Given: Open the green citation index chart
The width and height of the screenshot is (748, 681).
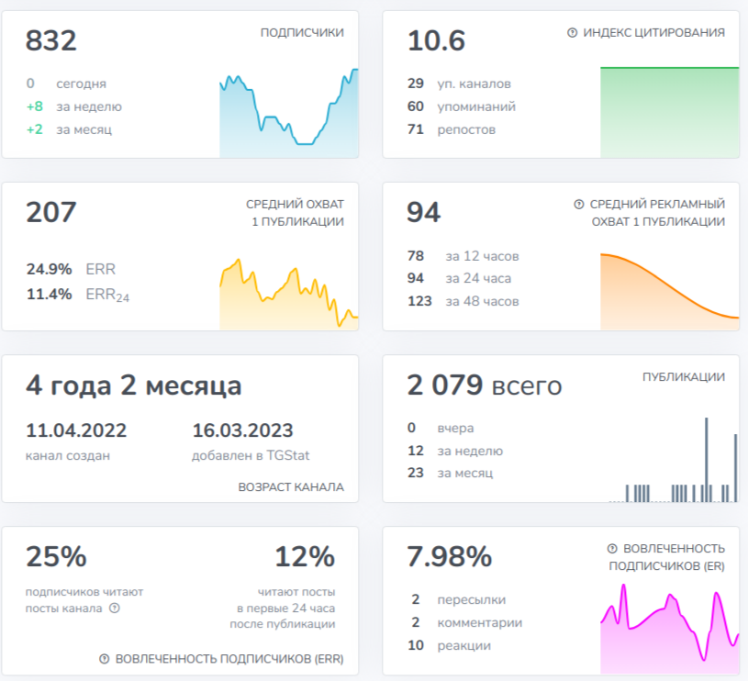Looking at the screenshot, I should pos(669,112).
